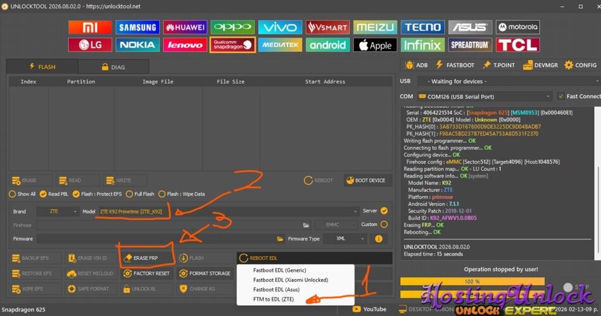Open the COM126 USB Serial Port dropdown
The width and height of the screenshot is (601, 316).
click(x=485, y=97)
